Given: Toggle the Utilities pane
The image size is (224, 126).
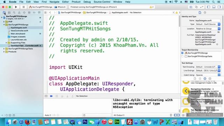Looking at the screenshot, I should click(x=219, y=7).
